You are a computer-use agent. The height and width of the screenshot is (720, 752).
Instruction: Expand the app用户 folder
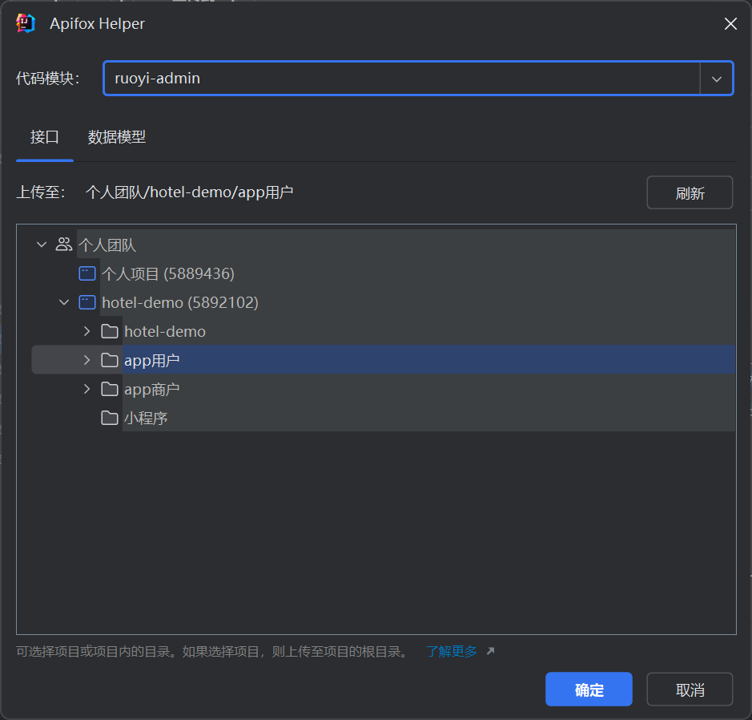click(87, 360)
